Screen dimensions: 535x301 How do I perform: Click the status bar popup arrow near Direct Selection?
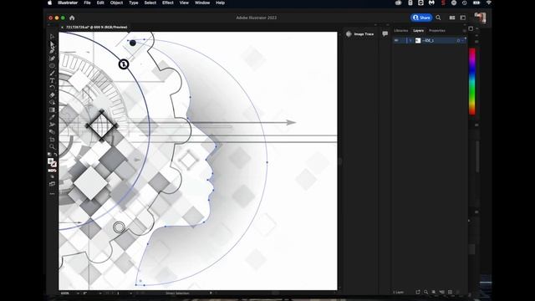point(211,293)
